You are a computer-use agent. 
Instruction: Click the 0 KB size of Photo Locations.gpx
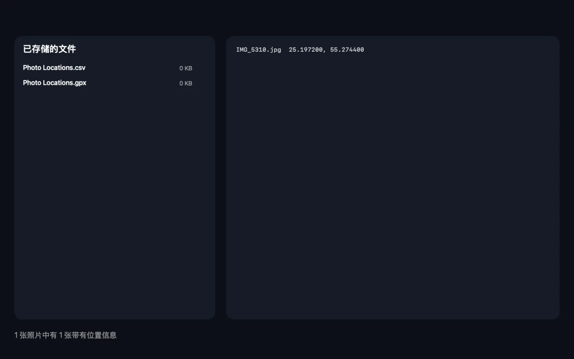click(x=186, y=83)
